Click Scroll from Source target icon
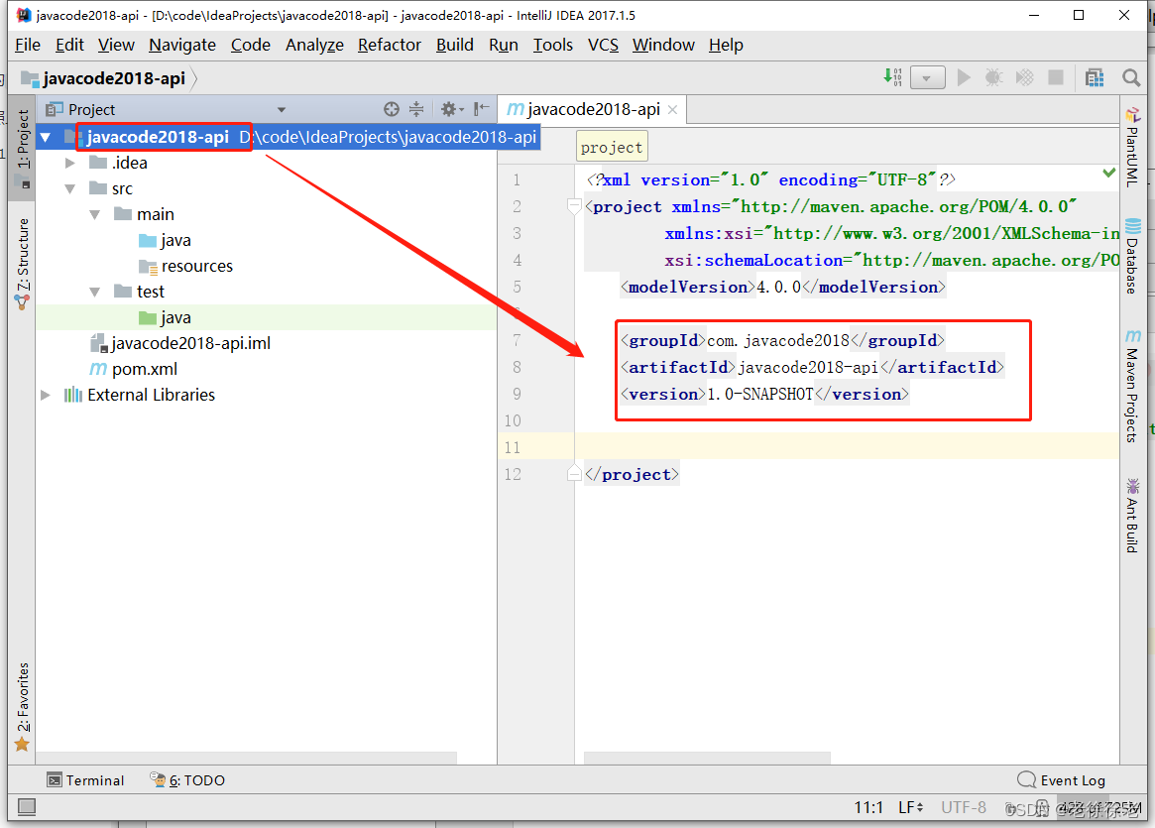Viewport: 1155px width, 828px height. tap(392, 109)
